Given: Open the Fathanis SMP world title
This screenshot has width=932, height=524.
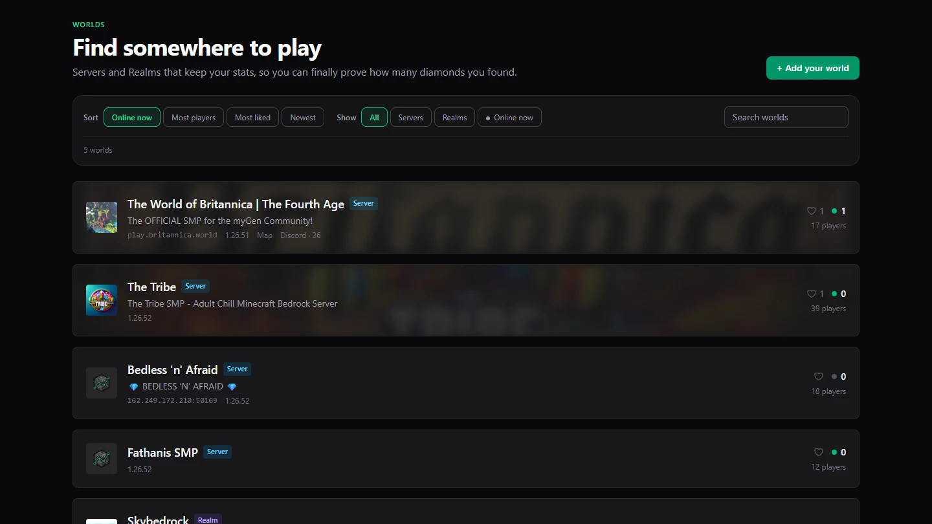Looking at the screenshot, I should [162, 453].
